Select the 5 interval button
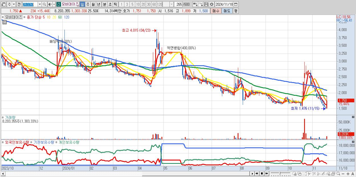 [132, 4]
